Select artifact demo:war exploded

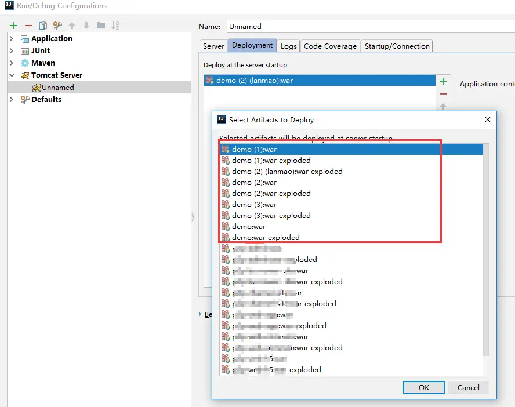(x=351, y=238)
